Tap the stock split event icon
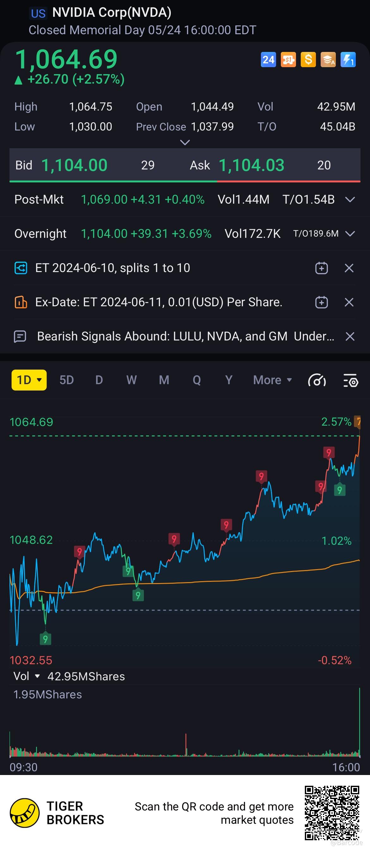Screen dimensions: 370x851 tap(21, 268)
